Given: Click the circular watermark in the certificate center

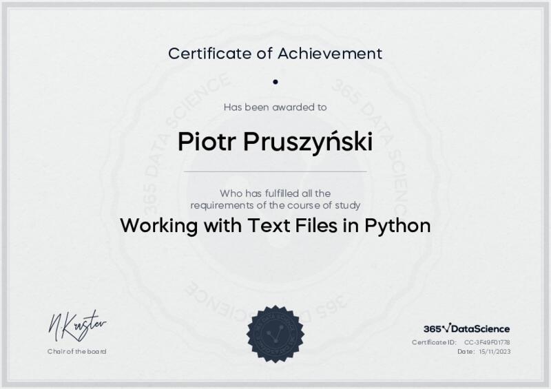Looking at the screenshot, I should tap(275, 186).
